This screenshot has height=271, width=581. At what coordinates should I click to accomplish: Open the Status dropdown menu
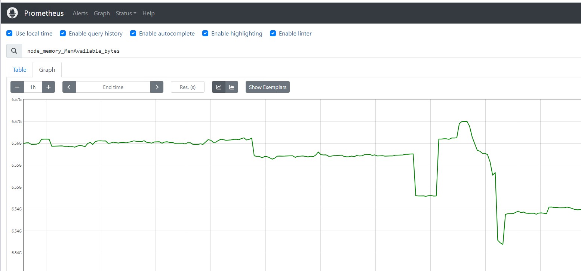tap(126, 13)
